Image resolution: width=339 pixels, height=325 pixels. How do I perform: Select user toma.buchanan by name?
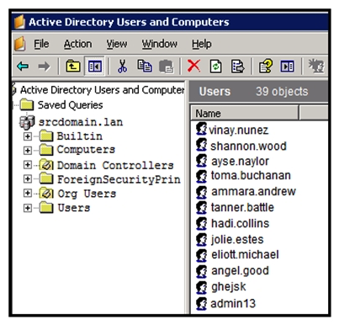pyautogui.click(x=251, y=176)
